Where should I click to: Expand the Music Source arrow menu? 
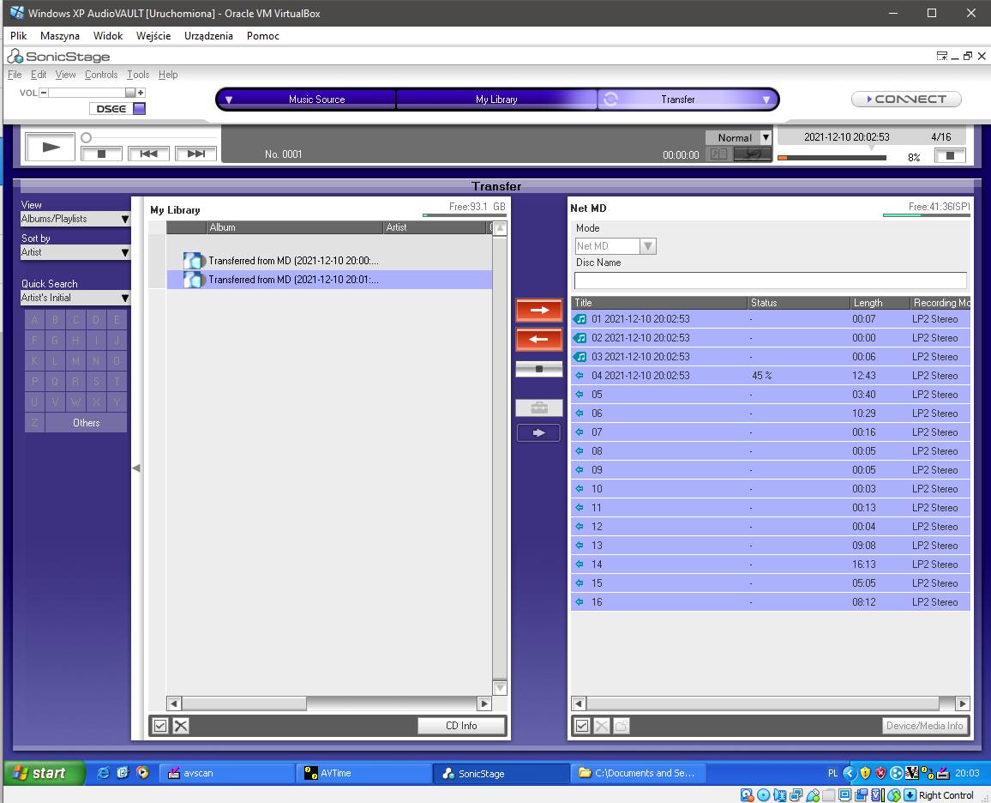[x=229, y=100]
